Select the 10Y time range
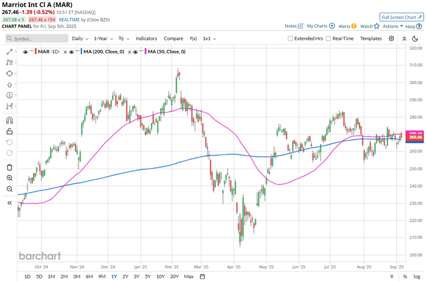 160,276
